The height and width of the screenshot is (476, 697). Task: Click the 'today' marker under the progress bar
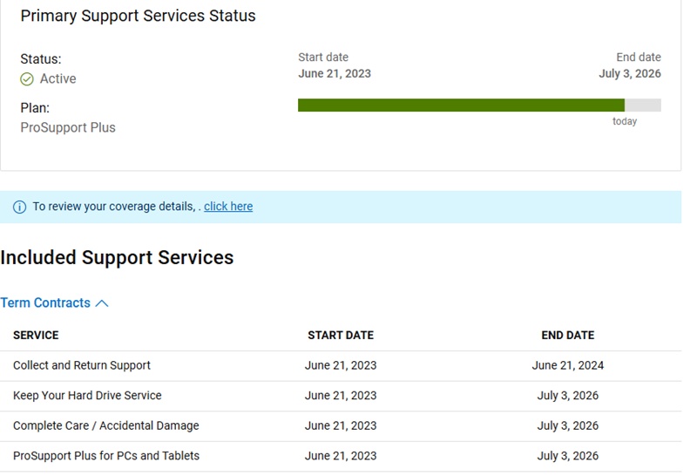point(624,122)
